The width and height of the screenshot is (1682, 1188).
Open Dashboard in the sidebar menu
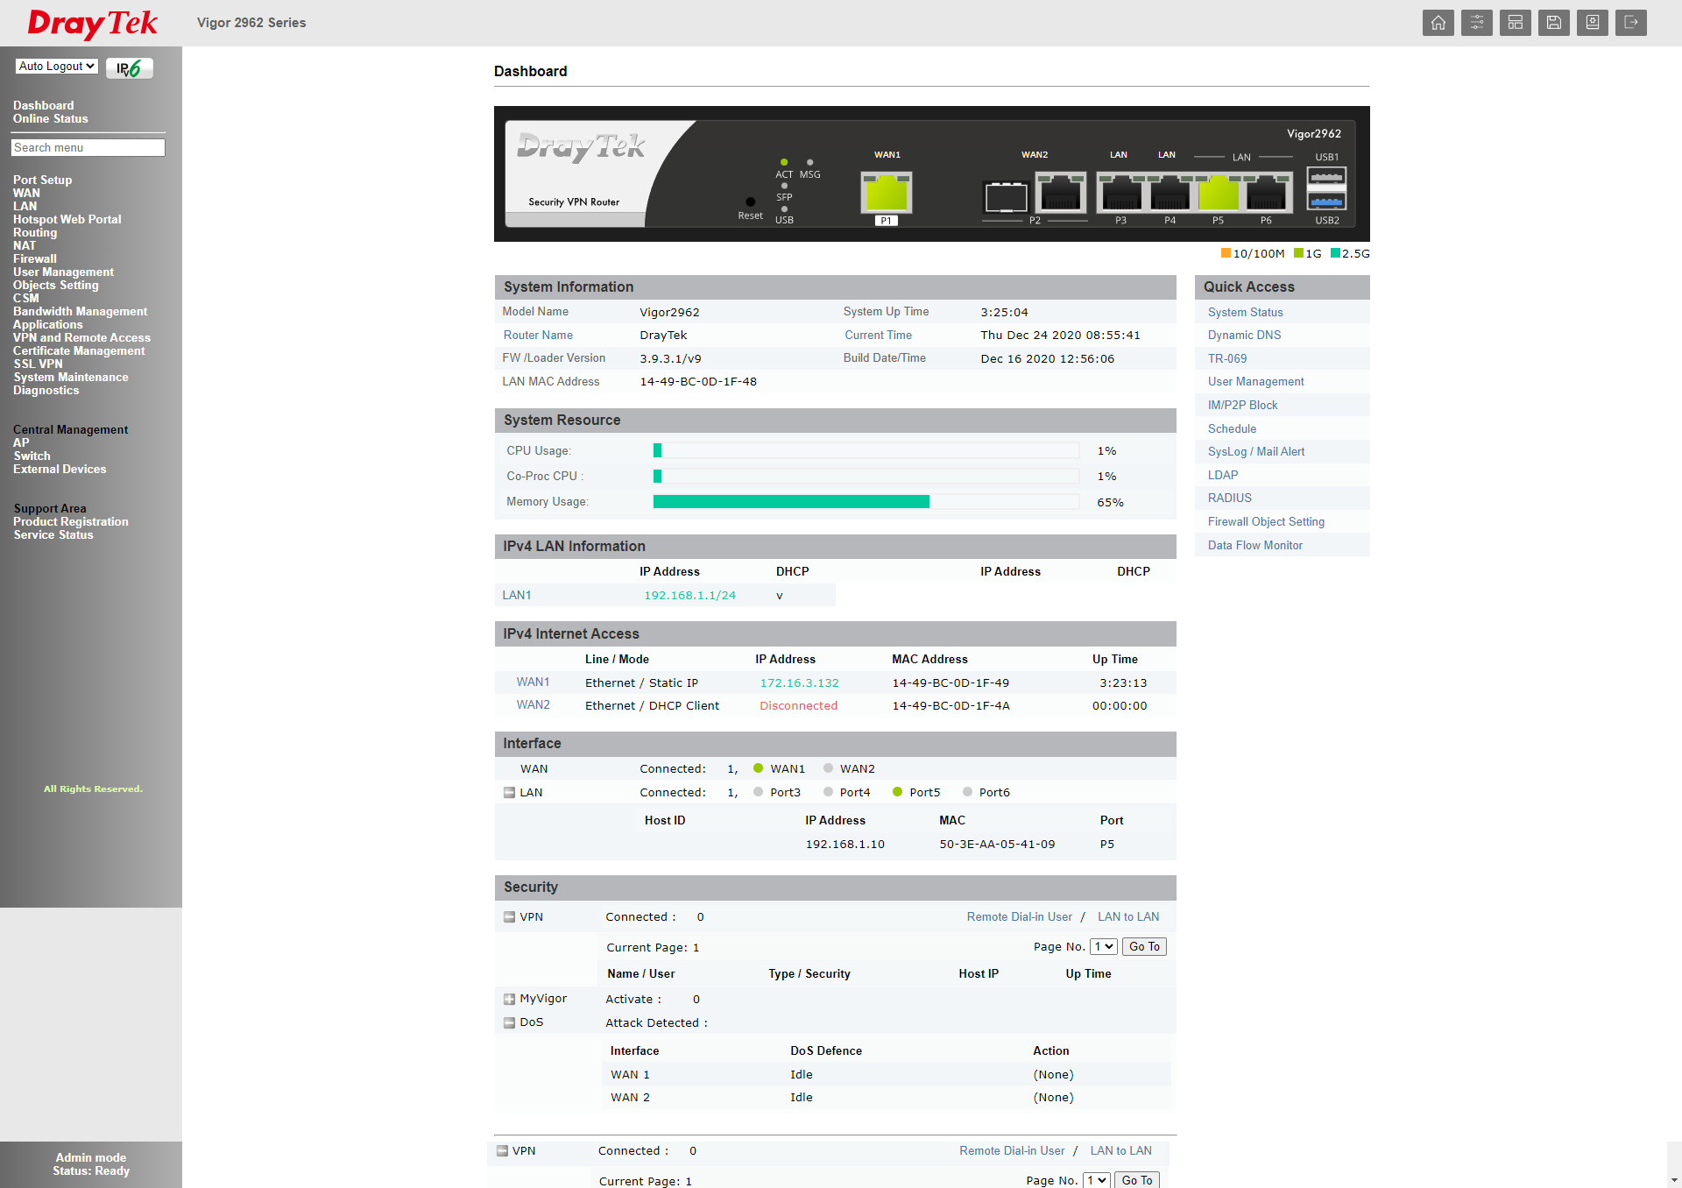(x=43, y=106)
